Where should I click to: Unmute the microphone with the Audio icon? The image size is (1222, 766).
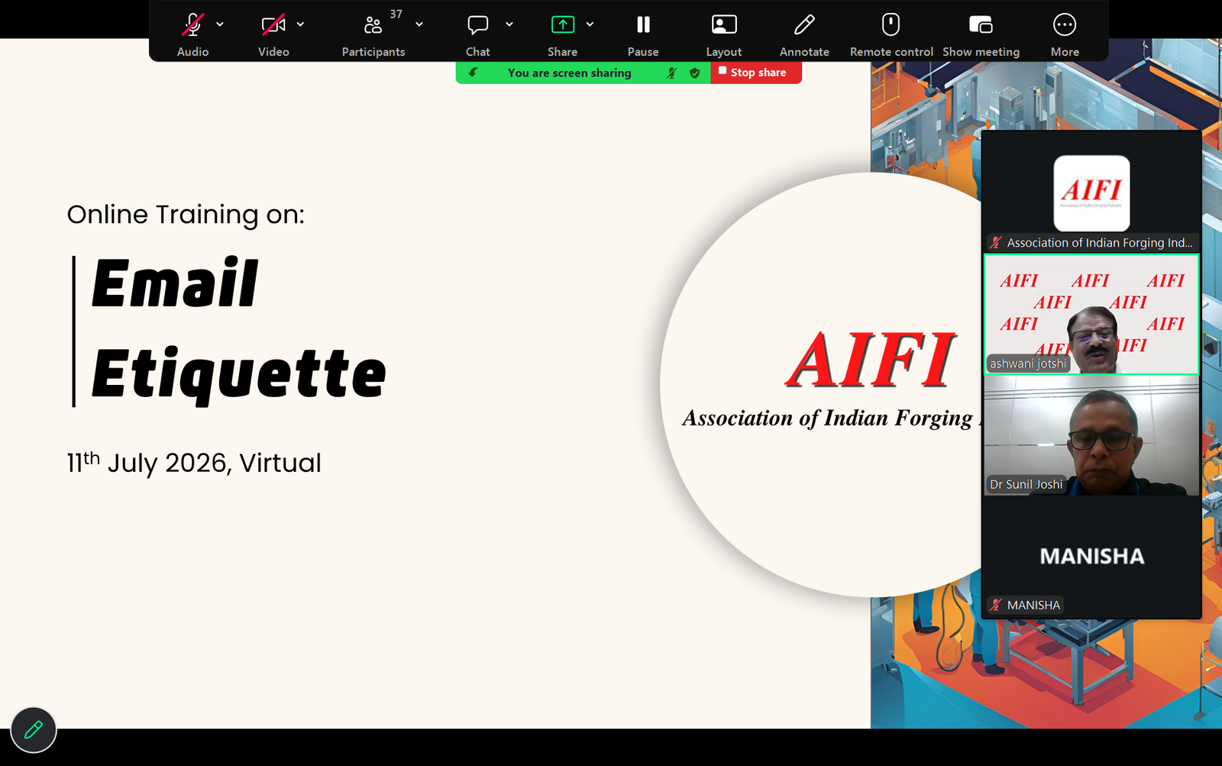[192, 25]
